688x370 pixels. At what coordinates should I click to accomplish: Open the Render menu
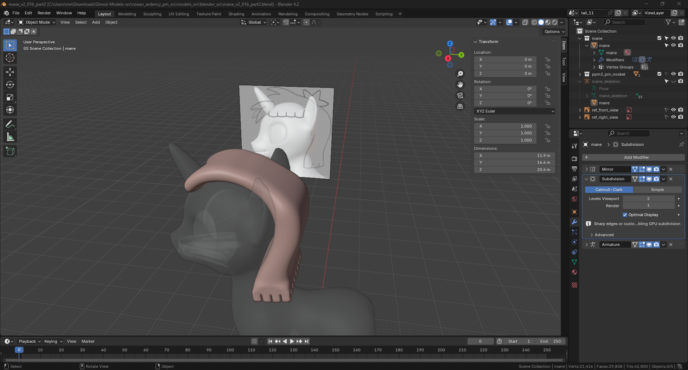point(44,13)
